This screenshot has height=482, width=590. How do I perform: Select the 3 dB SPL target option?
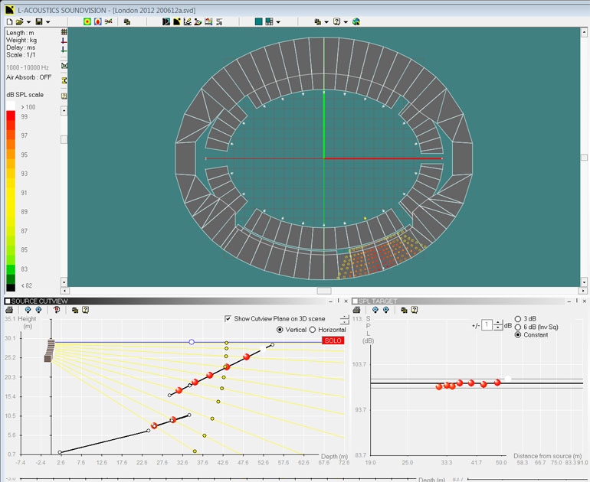(518, 319)
